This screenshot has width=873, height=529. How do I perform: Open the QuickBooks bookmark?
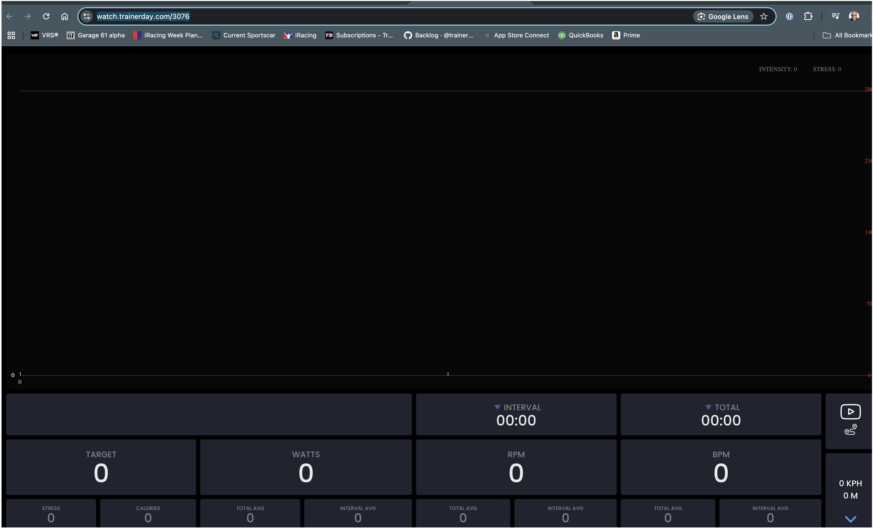(x=580, y=35)
